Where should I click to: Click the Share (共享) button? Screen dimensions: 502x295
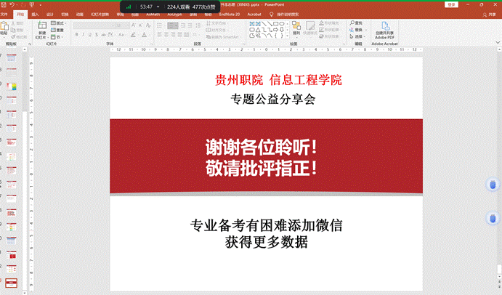[490, 14]
